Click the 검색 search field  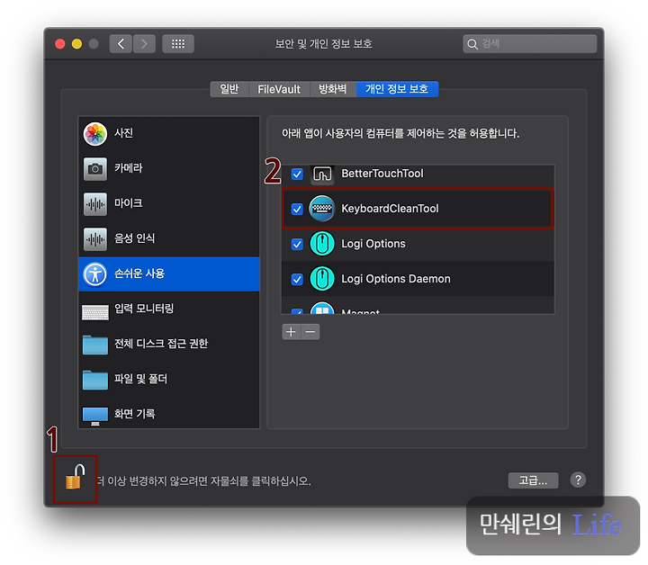pyautogui.click(x=530, y=44)
